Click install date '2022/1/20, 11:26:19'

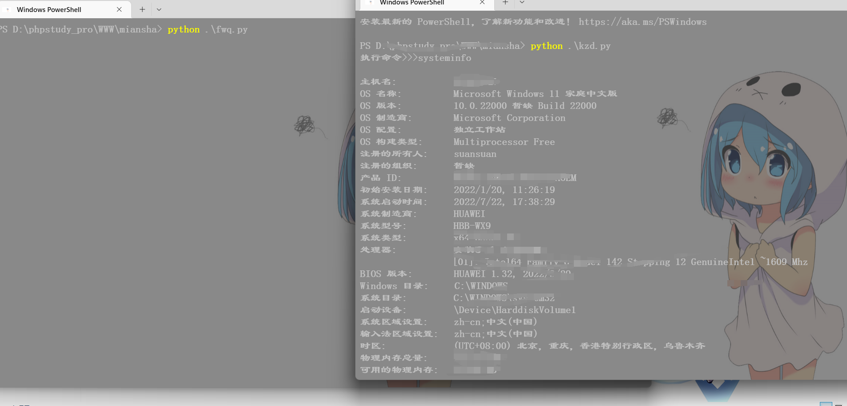tap(504, 190)
